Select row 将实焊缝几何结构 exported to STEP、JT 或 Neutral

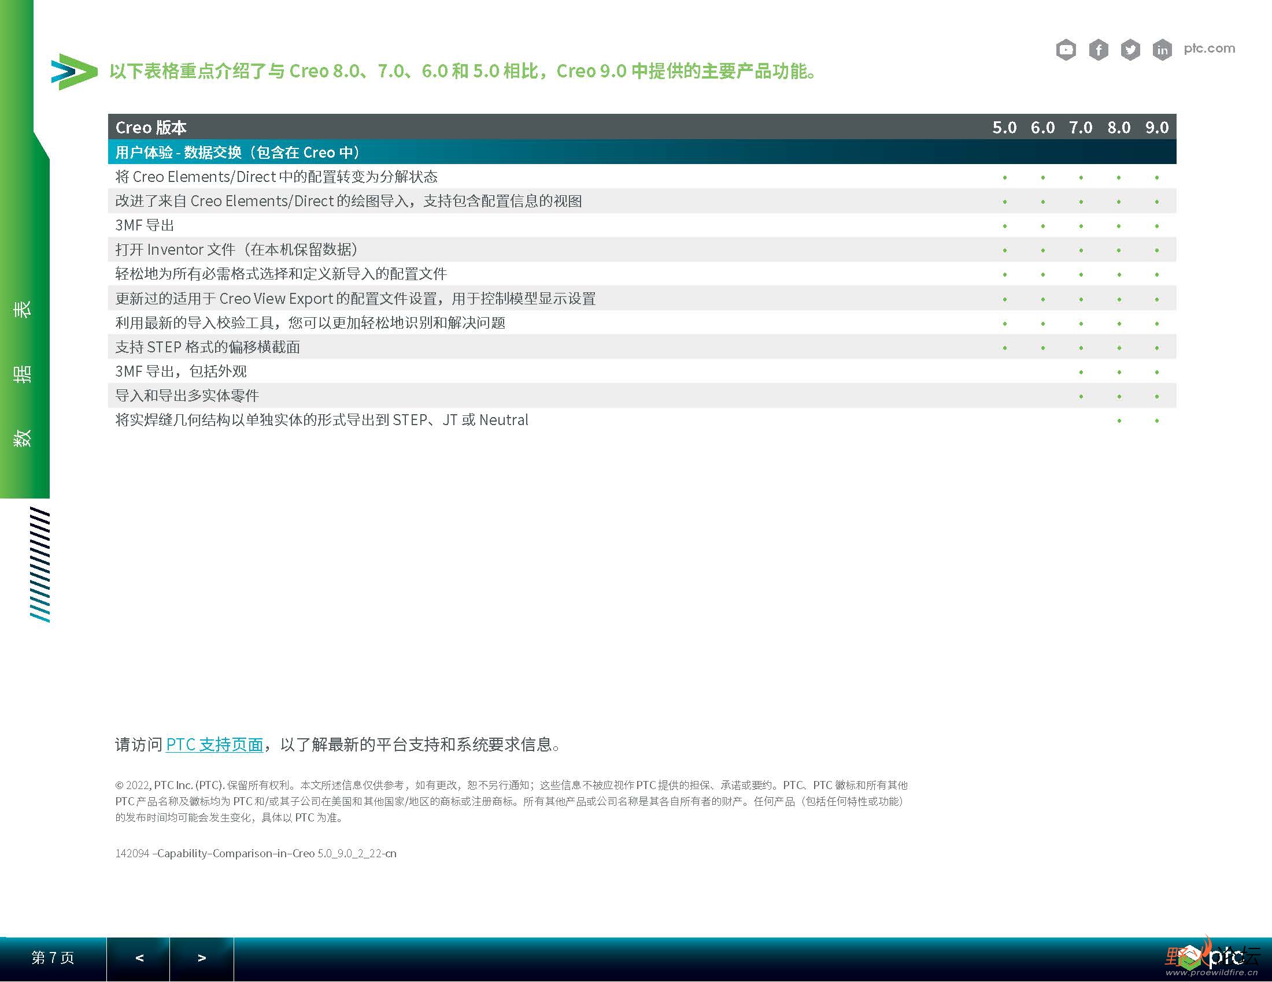[x=642, y=420]
